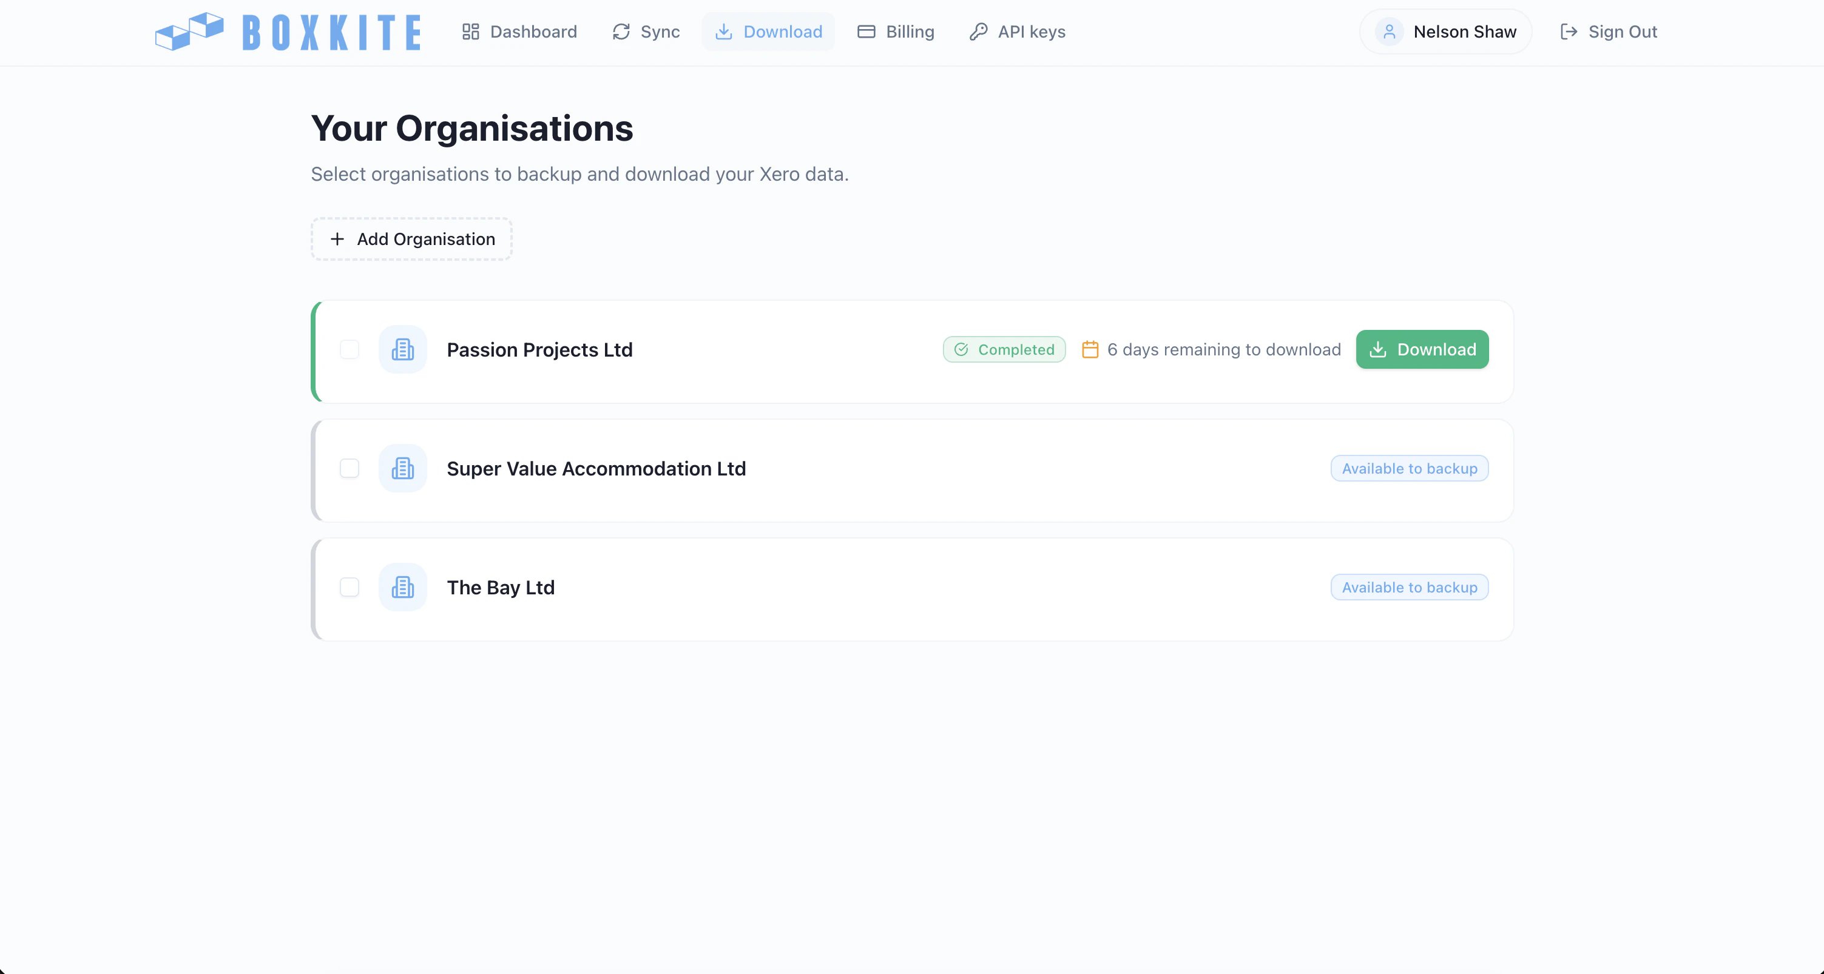This screenshot has width=1824, height=974.
Task: Click the subtitle about Xero data
Action: pos(580,174)
